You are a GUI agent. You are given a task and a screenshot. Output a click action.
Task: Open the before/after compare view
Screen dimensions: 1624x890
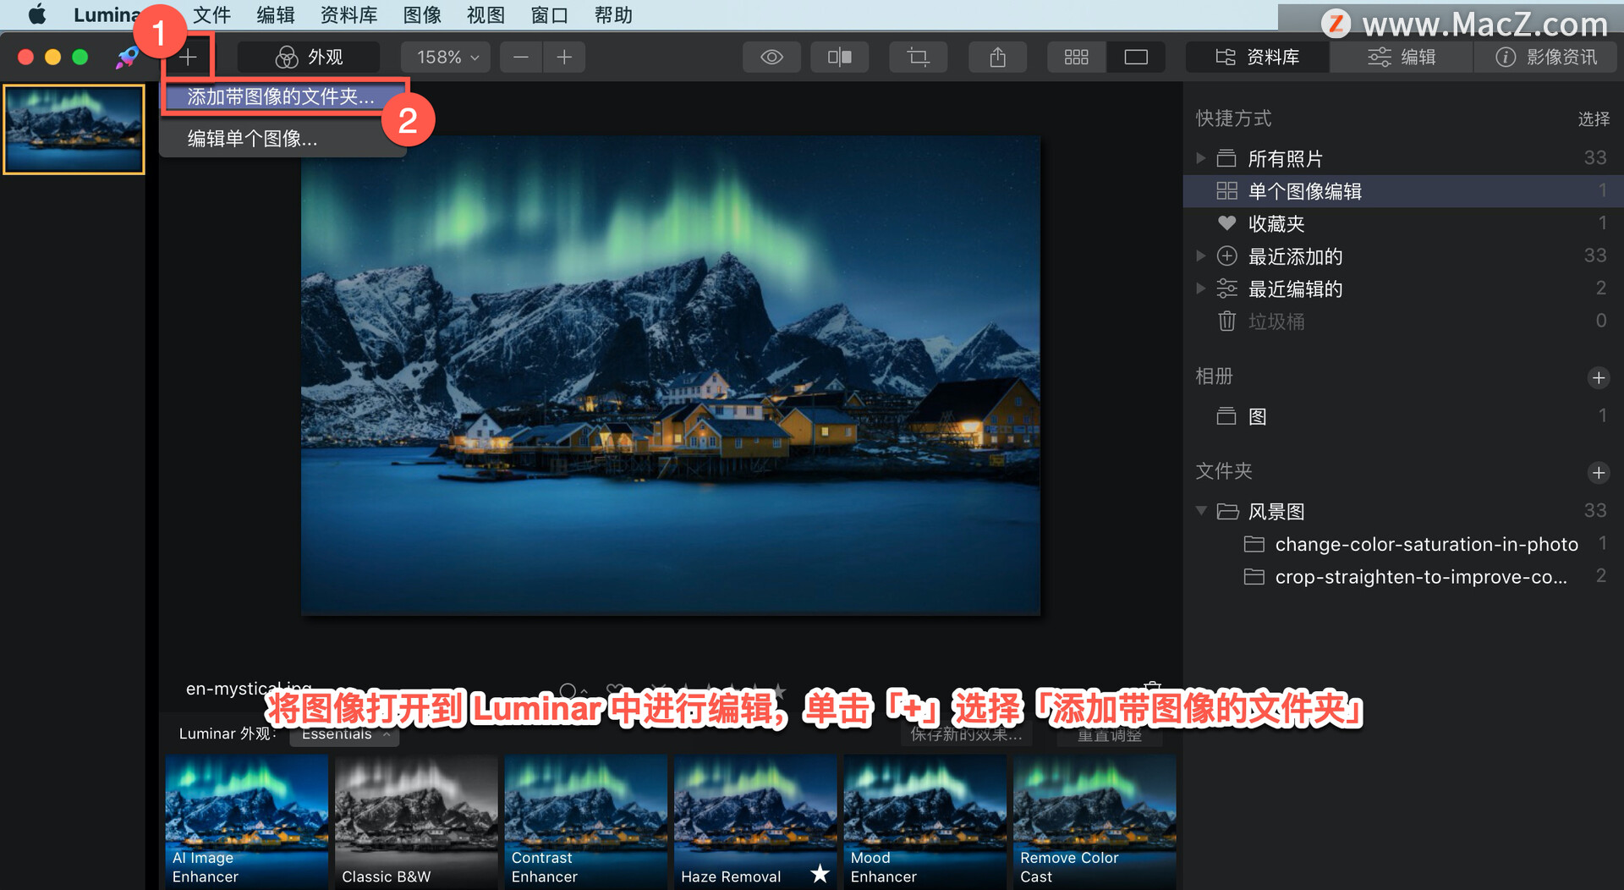(838, 57)
